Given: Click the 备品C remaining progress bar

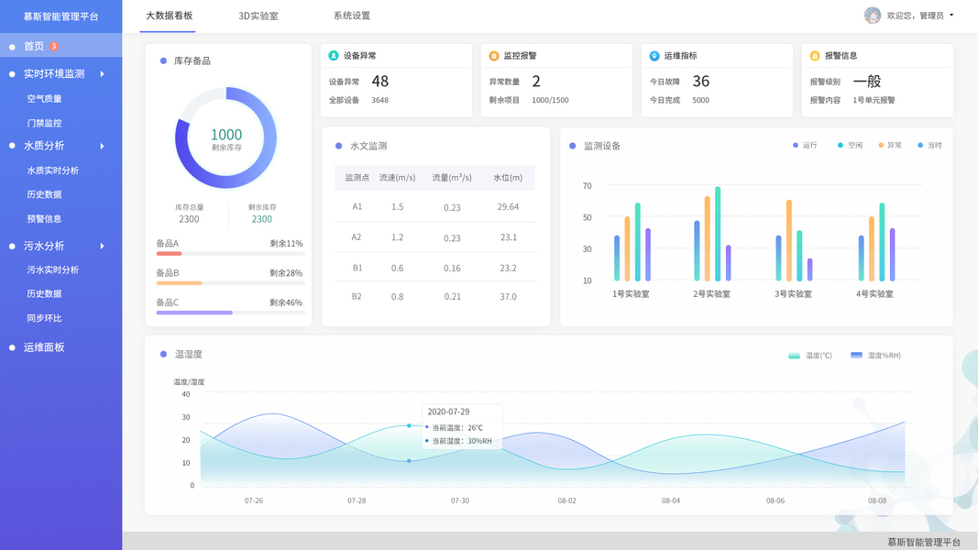Looking at the screenshot, I should pos(230,313).
